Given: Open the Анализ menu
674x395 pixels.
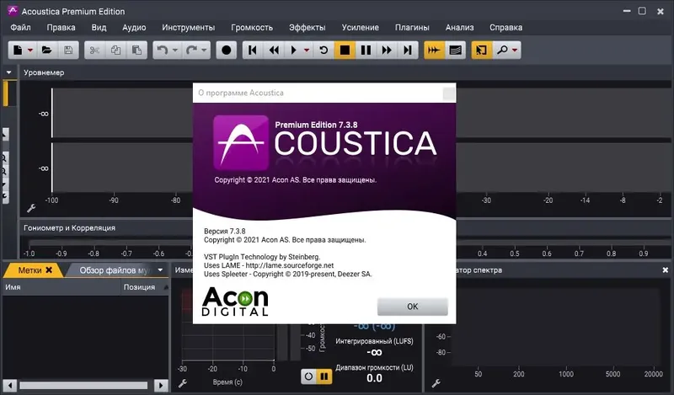Looking at the screenshot, I should click(x=459, y=28).
